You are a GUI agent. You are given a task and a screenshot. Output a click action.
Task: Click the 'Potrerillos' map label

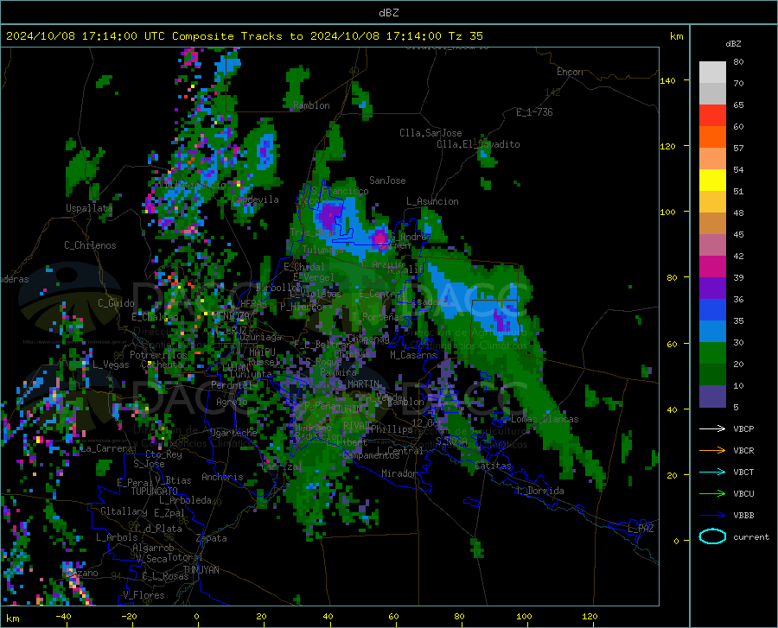click(158, 355)
